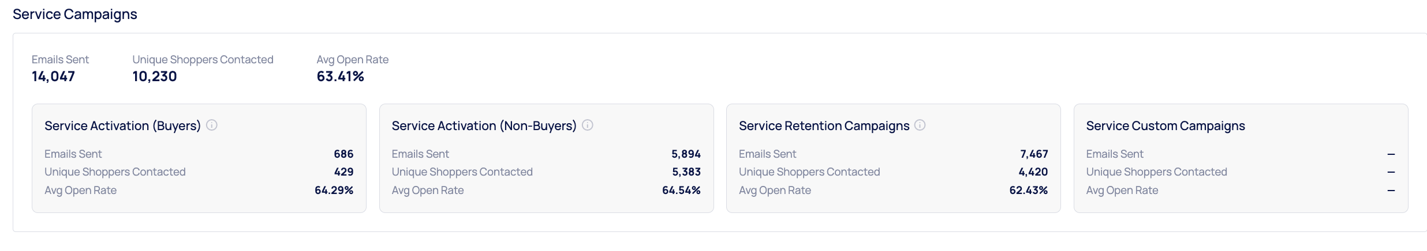The width and height of the screenshot is (1427, 251).
Task: Select the total Emails Sent value 14,047
Action: coord(53,77)
